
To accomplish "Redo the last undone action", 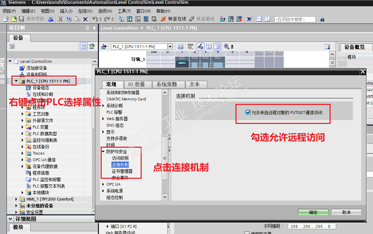I will tap(107, 19).
